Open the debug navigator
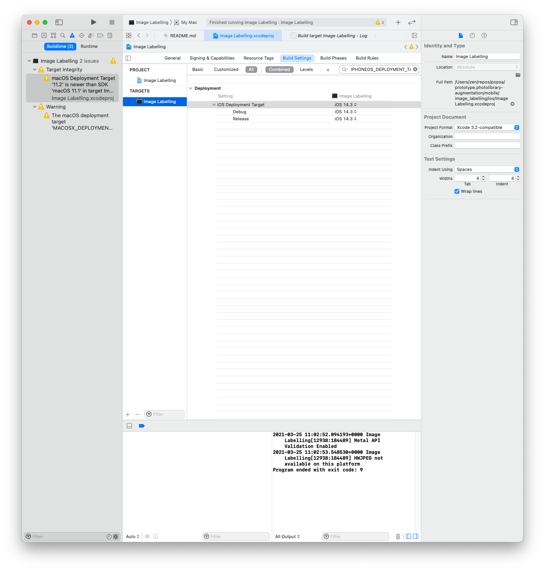Image resolution: width=545 pixels, height=571 pixels. pyautogui.click(x=91, y=36)
